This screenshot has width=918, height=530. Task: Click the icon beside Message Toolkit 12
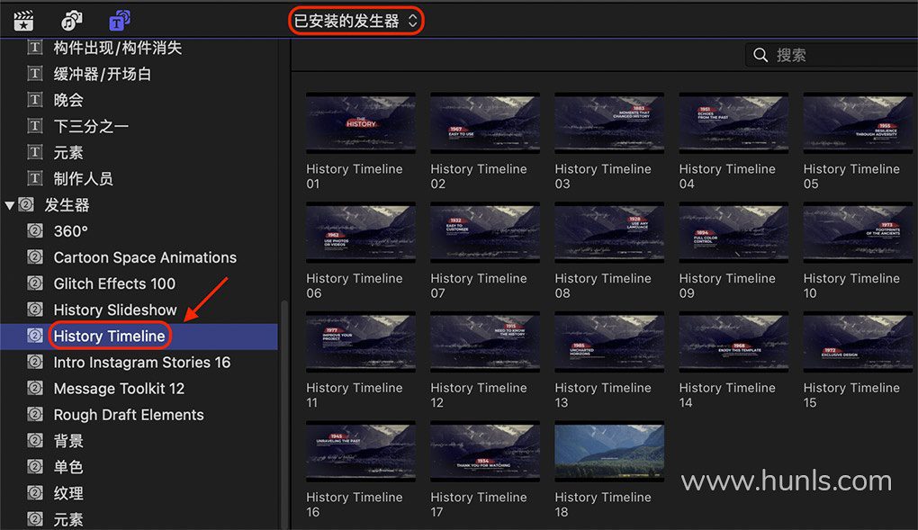35,388
